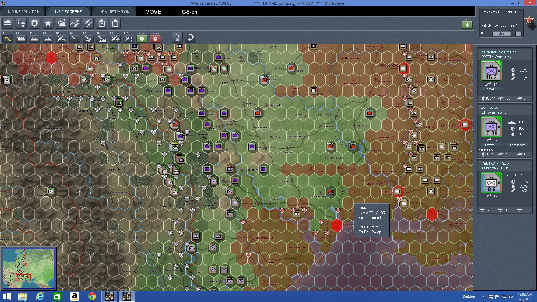The image size is (537, 302).
Task: Click the up-arrow stack button
Action: pyautogui.click(x=177, y=37)
